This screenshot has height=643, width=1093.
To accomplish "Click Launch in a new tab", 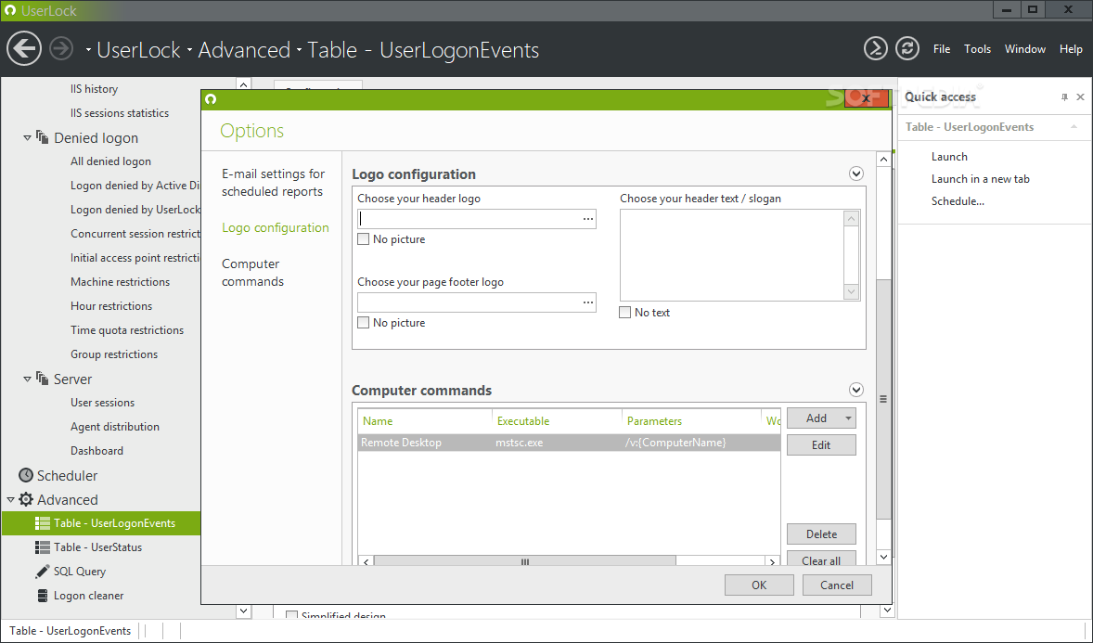I will click(980, 178).
